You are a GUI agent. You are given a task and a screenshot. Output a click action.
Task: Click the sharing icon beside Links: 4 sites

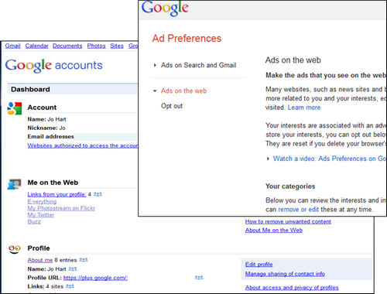point(70,286)
